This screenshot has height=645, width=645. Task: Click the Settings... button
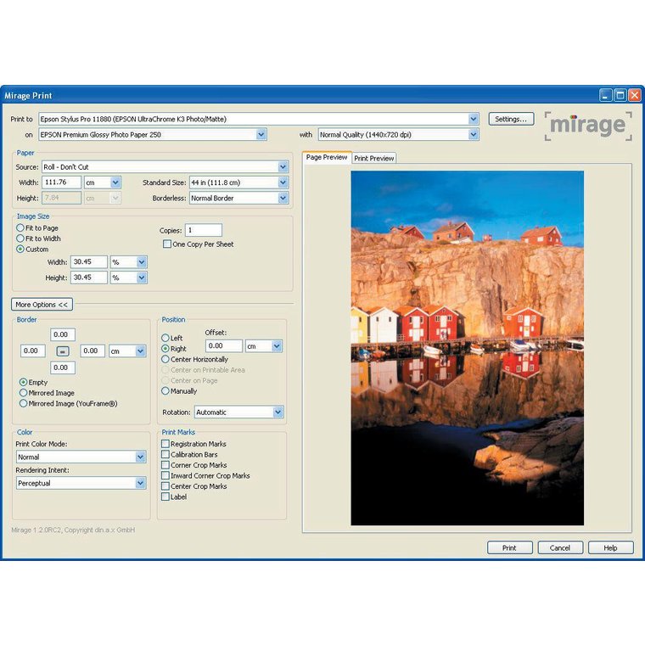point(511,120)
